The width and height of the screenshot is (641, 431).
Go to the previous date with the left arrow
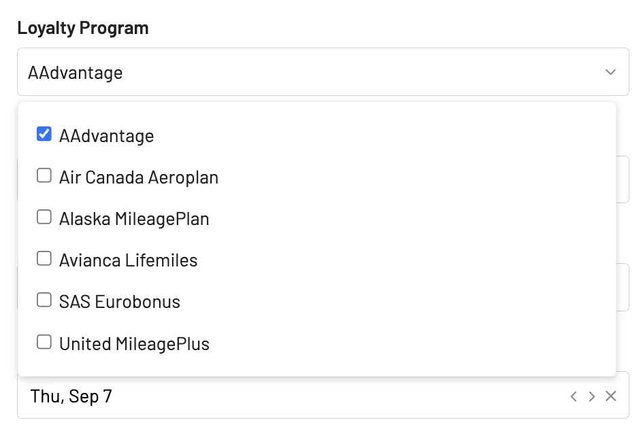coord(574,396)
